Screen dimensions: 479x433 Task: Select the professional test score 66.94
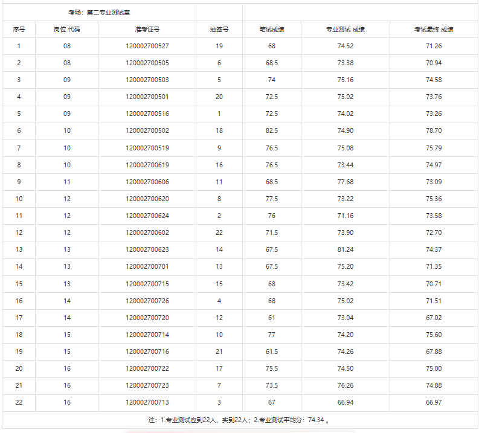(x=346, y=402)
